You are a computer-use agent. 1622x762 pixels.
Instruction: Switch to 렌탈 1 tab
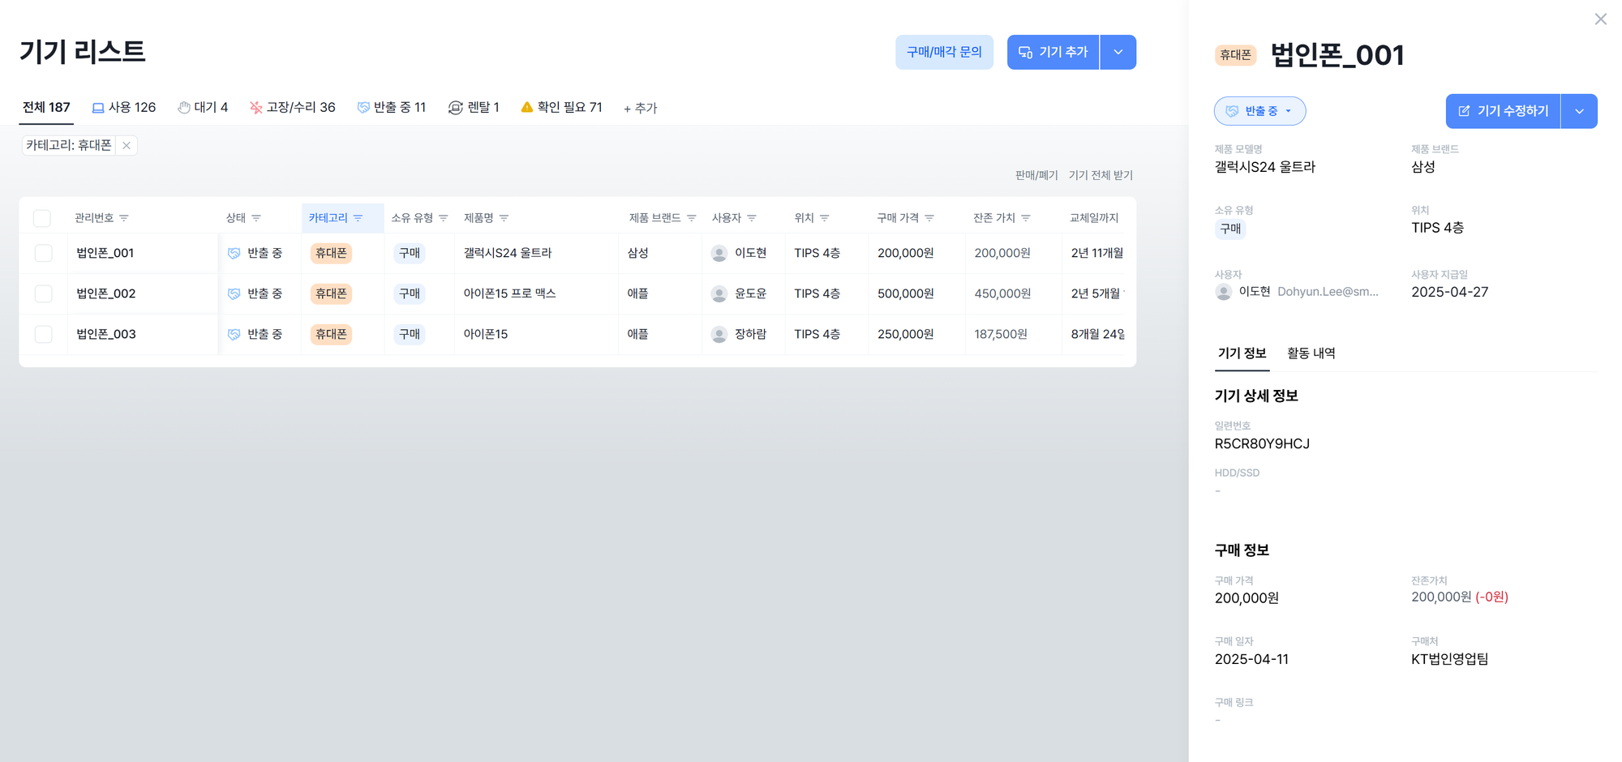tap(474, 108)
